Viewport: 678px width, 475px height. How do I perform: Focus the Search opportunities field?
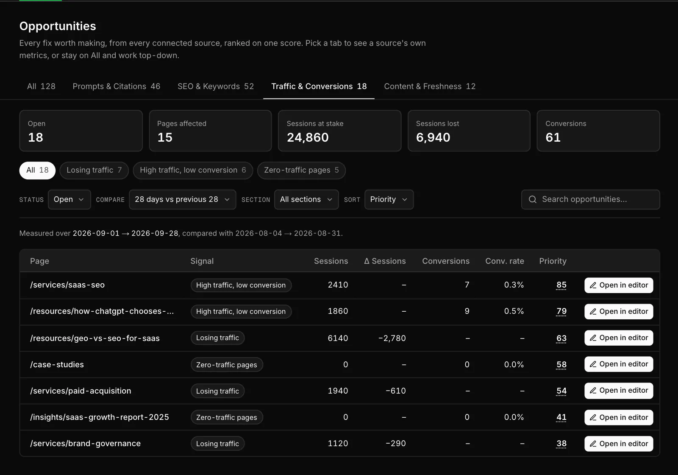point(590,199)
